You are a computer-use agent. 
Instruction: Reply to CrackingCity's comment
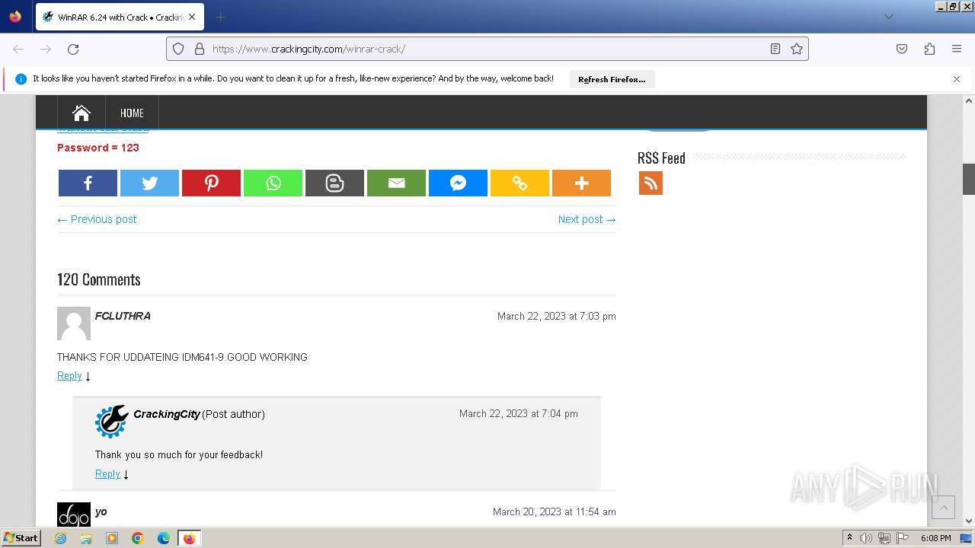(107, 474)
